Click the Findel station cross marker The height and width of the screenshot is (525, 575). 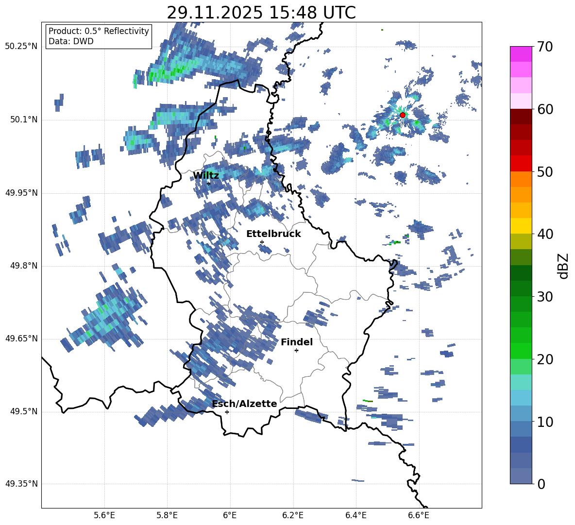296,351
